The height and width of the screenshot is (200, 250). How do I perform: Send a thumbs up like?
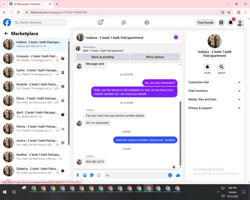(178, 175)
